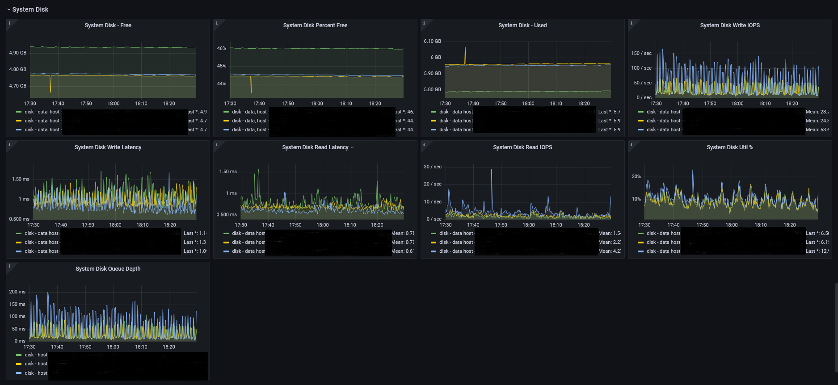The height and width of the screenshot is (385, 838).
Task: Toggle yellow 'disk - data host' series in Write IOPS legend
Action: tap(665, 121)
